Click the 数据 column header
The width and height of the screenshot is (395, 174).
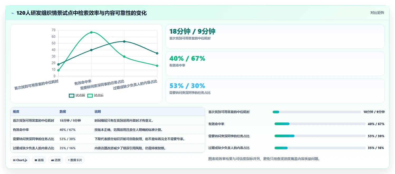pos(63,112)
